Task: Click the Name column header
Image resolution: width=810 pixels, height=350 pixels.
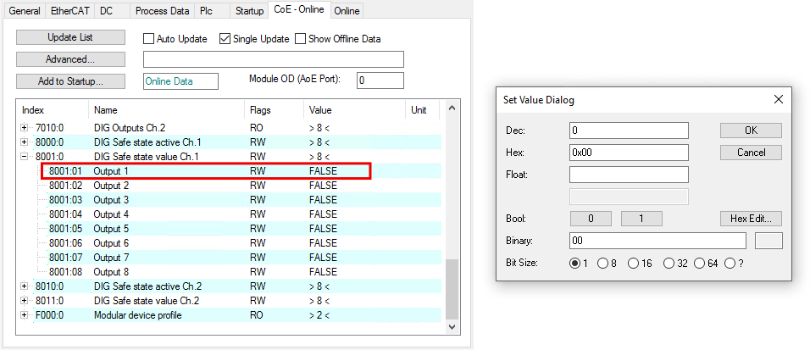Action: [166, 110]
